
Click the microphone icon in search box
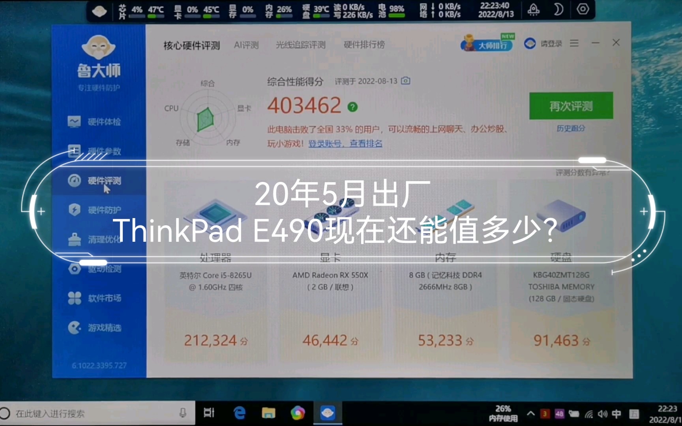pos(183,413)
